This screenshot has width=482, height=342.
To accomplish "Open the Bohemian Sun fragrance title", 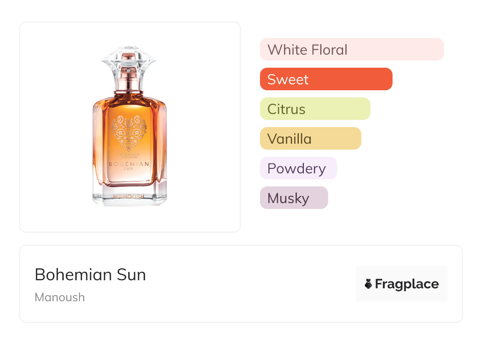I will [x=90, y=275].
